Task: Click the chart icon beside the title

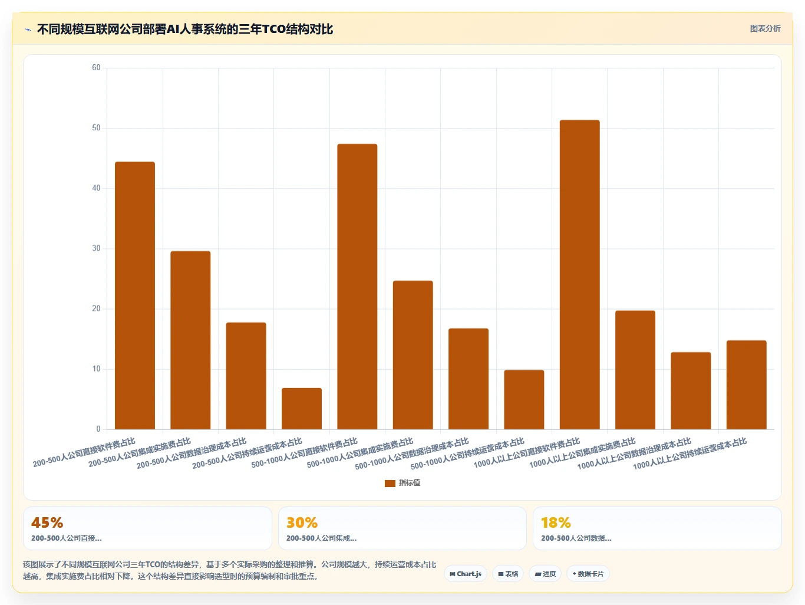Action: (x=28, y=29)
